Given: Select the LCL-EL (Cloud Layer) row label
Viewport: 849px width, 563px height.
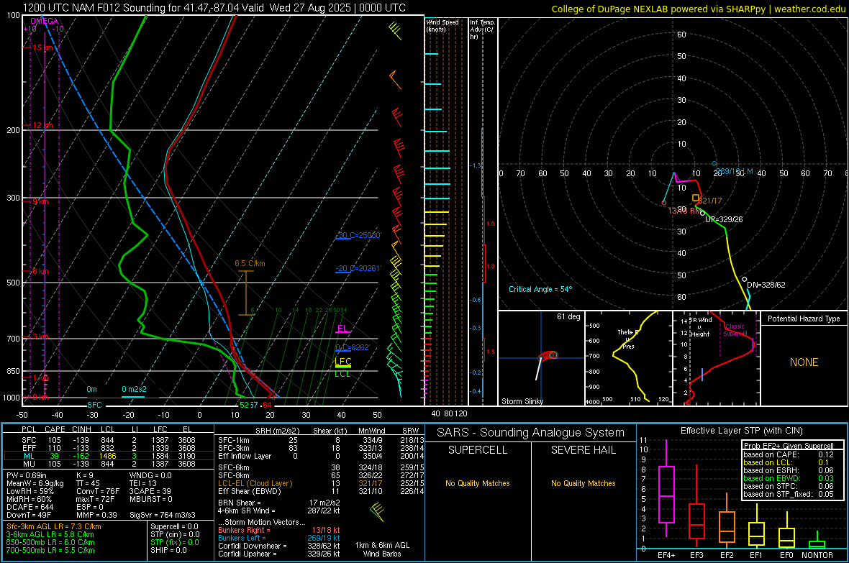Looking at the screenshot, I should pos(255,483).
